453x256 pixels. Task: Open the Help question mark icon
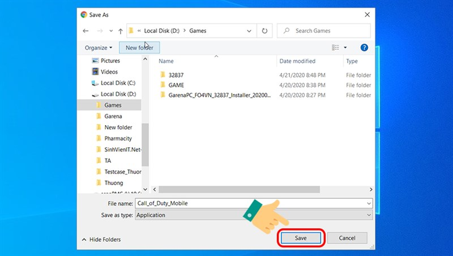[364, 48]
